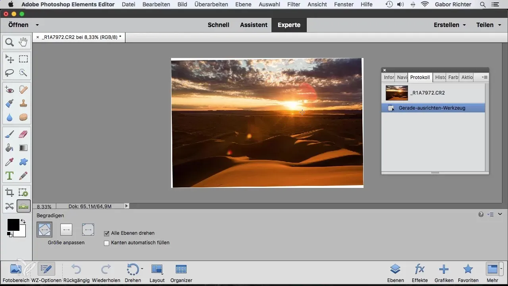The image size is (508, 286).
Task: Select the Color Picker eyedropper tool
Action: [10, 162]
